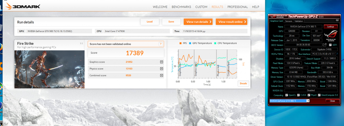Click Physics score value 13103

point(130,69)
